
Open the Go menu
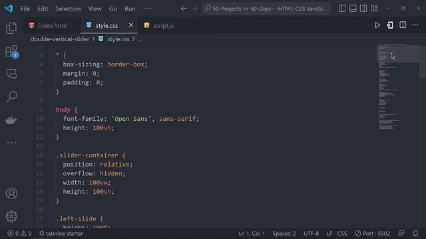tap(112, 9)
